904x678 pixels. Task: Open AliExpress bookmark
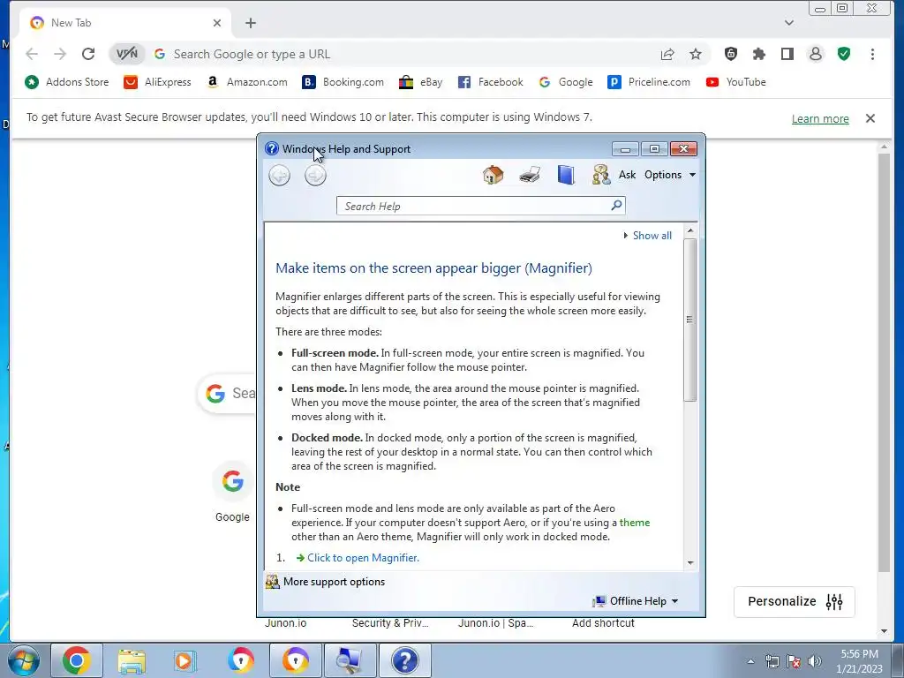(x=157, y=82)
